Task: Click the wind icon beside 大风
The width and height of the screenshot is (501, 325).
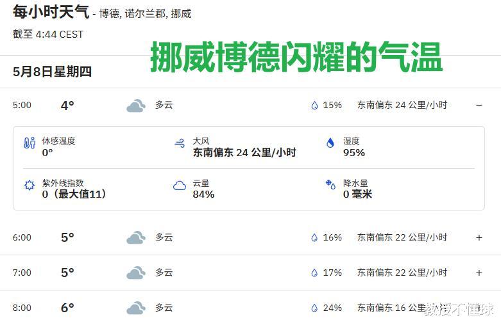Action: coord(180,143)
